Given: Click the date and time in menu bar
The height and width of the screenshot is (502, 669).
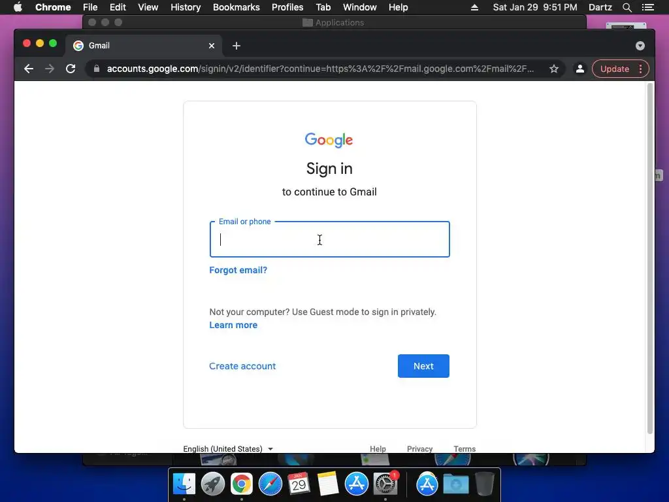Looking at the screenshot, I should [534, 7].
